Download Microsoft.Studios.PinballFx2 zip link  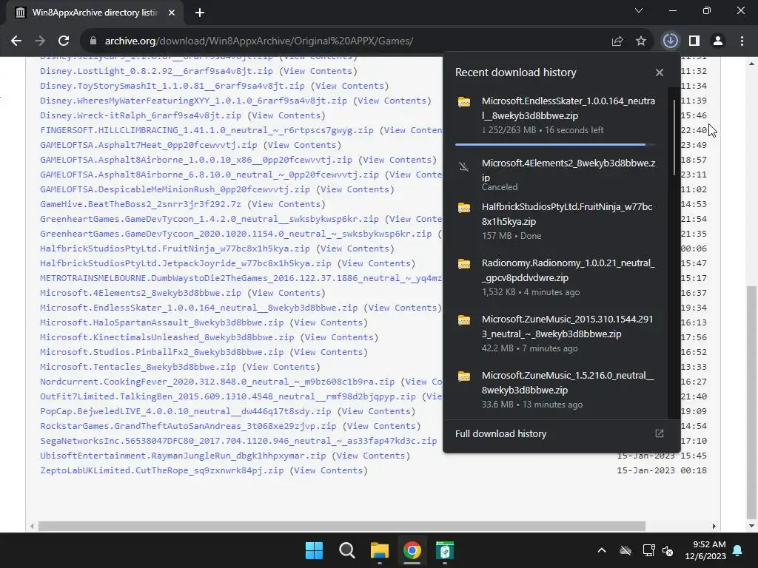coord(161,352)
